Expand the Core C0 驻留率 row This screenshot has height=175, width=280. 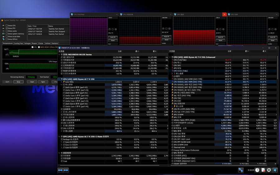(62, 142)
